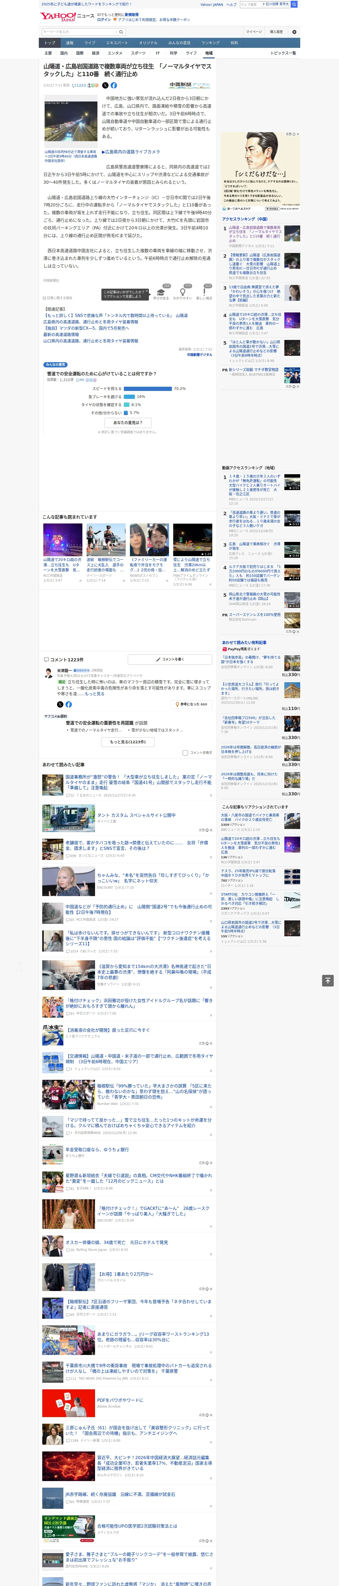Click もっと見る in expert comment

[x=94, y=694]
